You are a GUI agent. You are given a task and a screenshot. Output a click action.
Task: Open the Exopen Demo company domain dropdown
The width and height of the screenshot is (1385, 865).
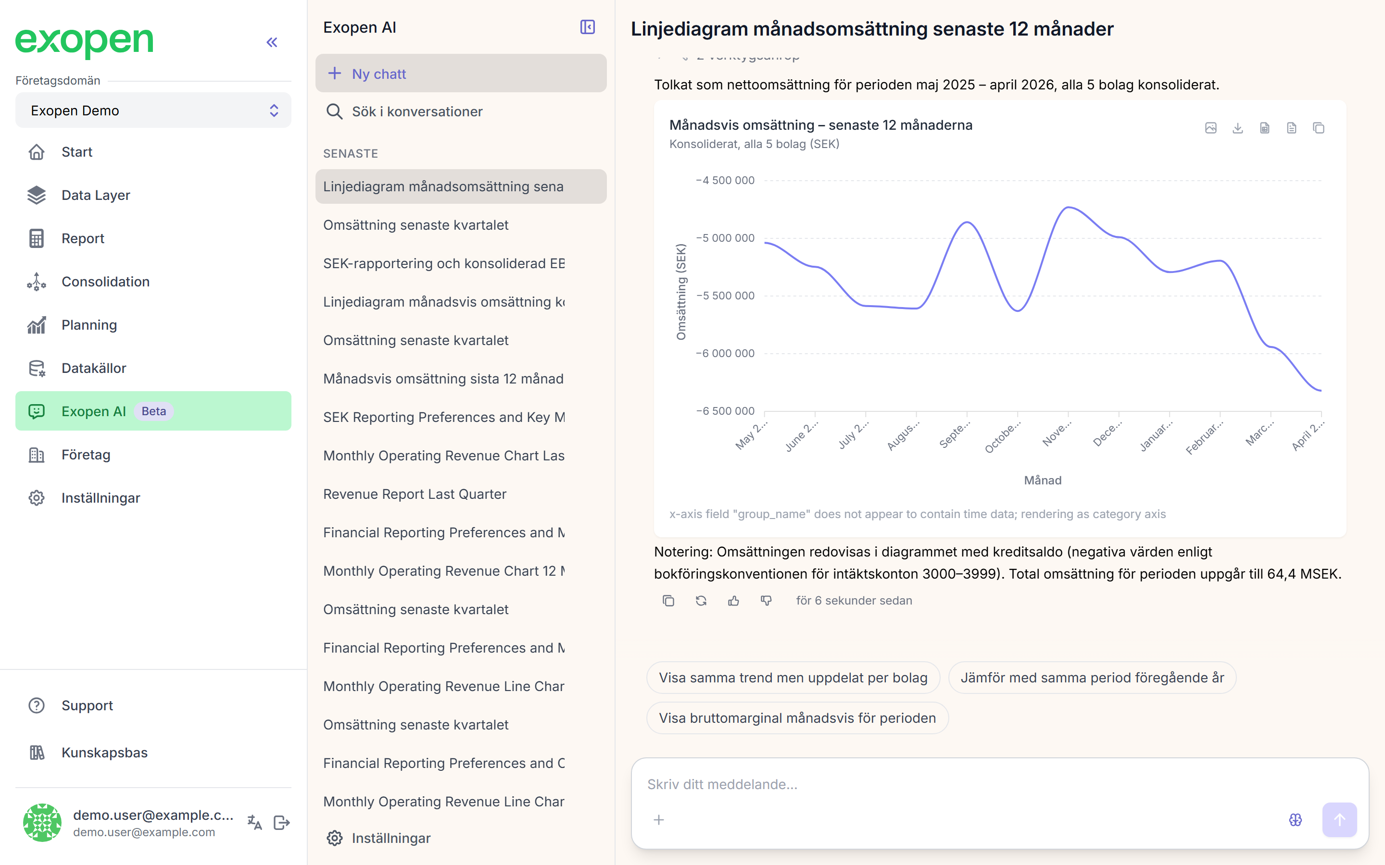(153, 111)
